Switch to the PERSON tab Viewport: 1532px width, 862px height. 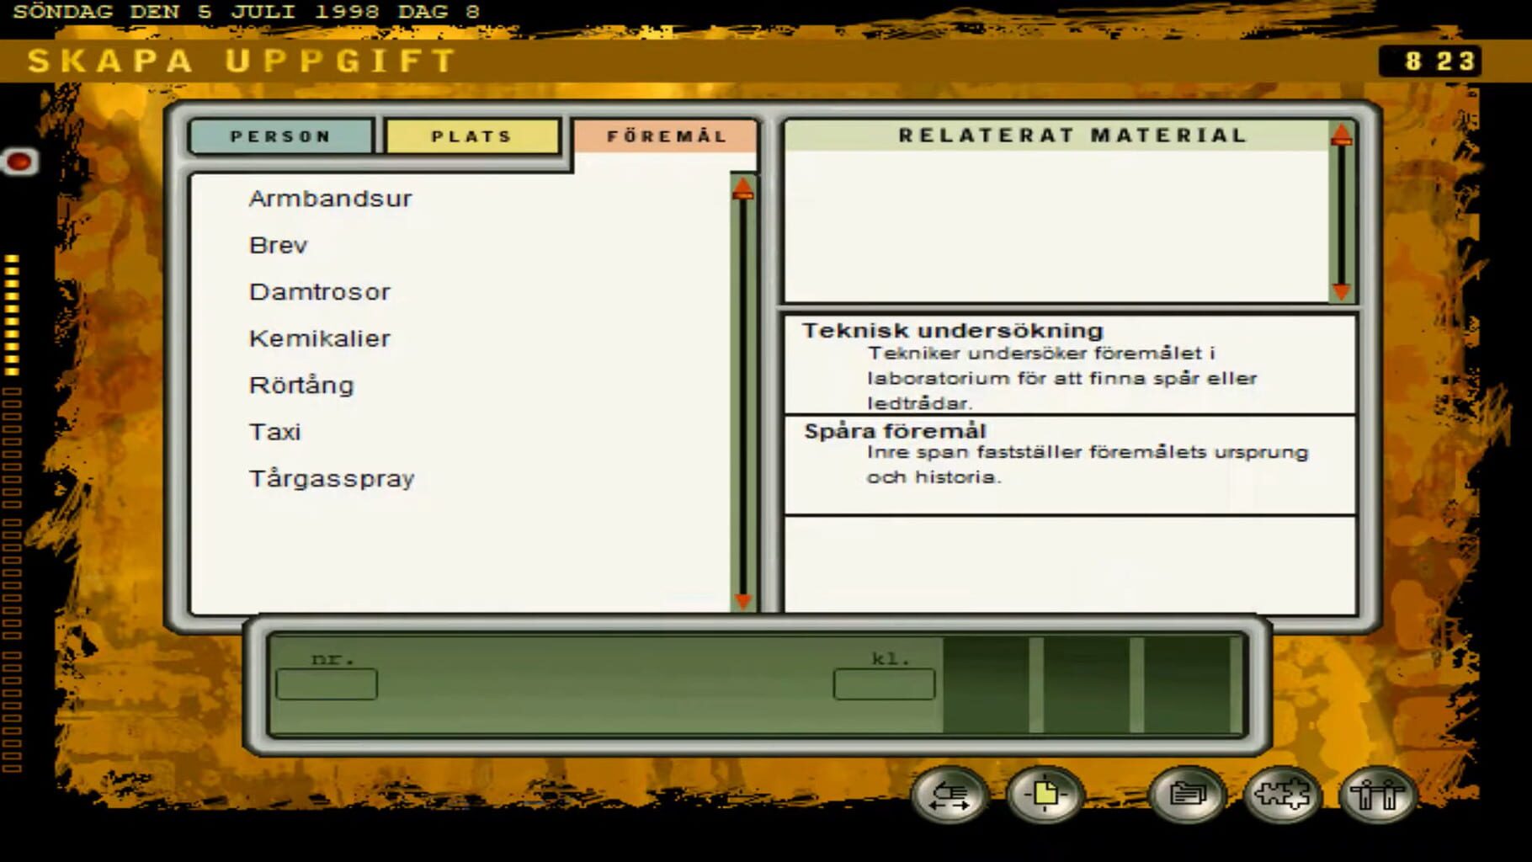pos(281,136)
